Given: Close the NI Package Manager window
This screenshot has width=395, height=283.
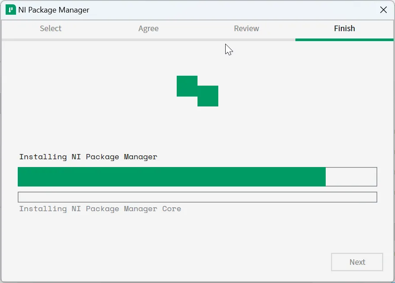Looking at the screenshot, I should tap(383, 10).
